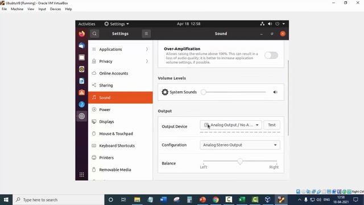Select Keyboard Shortcuts in sidebar

point(121,146)
